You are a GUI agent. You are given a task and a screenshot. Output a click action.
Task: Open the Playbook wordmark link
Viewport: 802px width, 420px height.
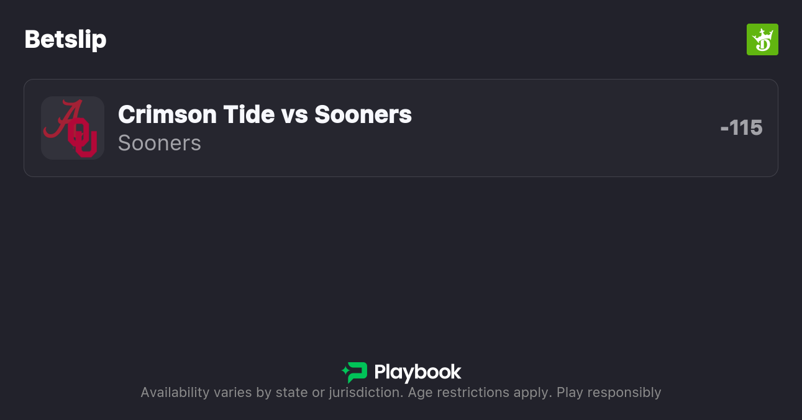pyautogui.click(x=417, y=372)
